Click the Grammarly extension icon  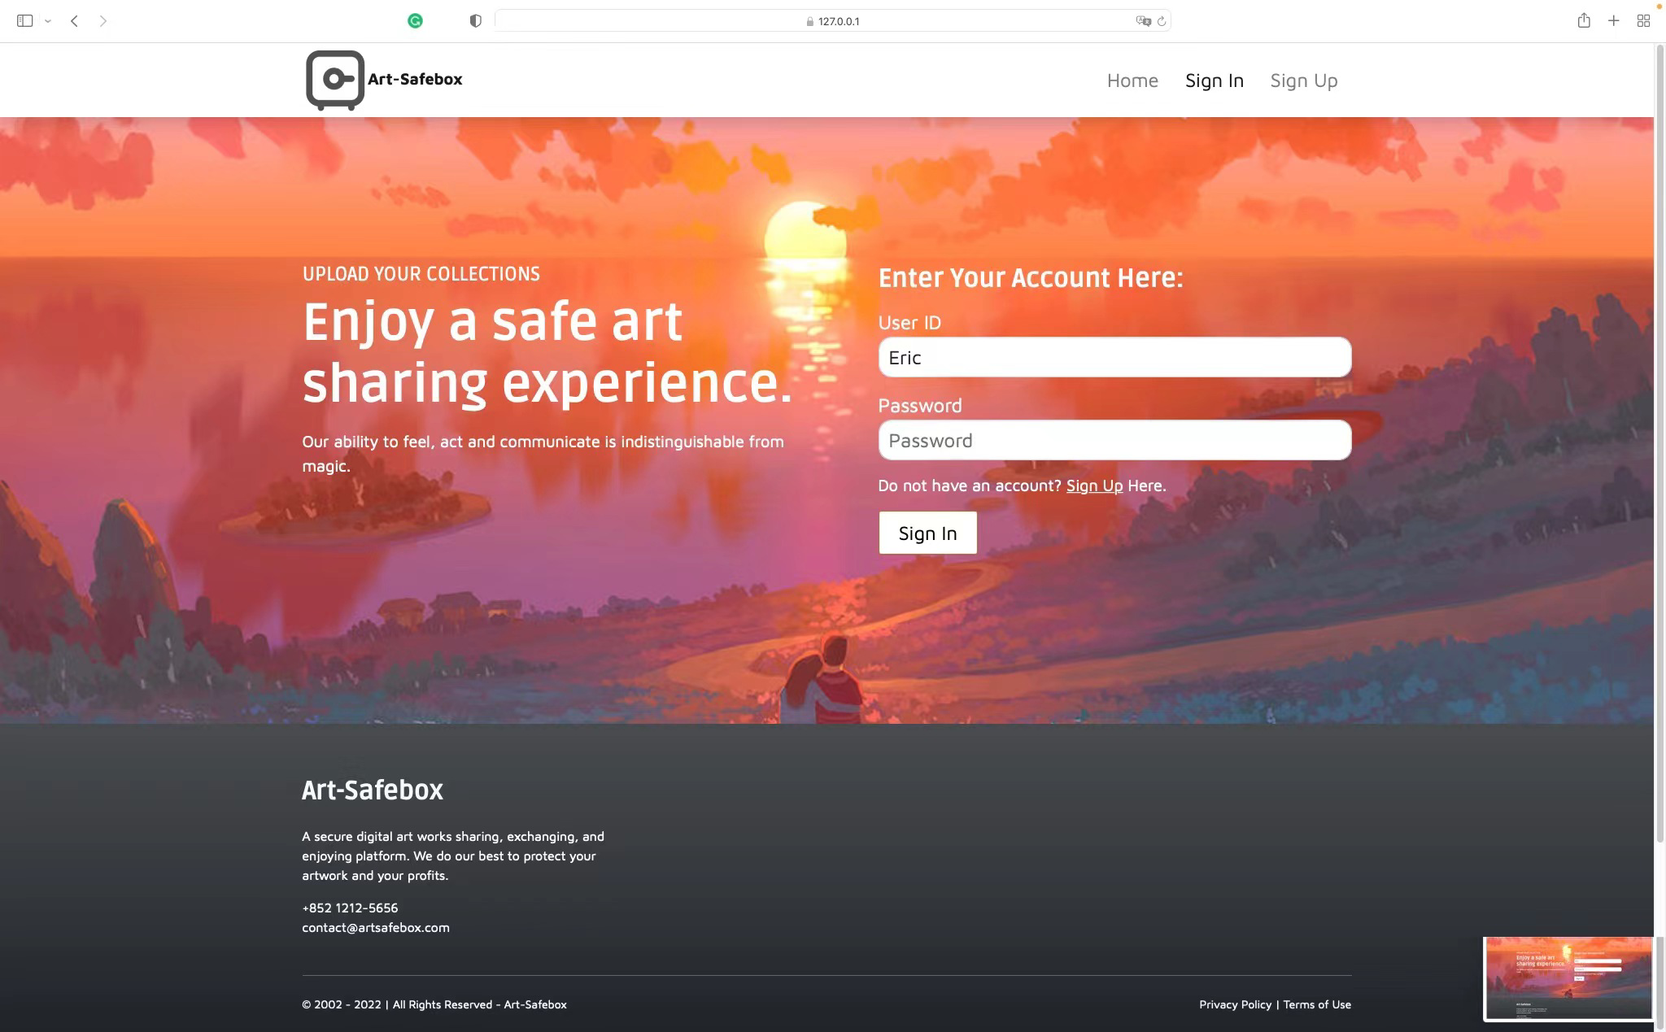pyautogui.click(x=415, y=21)
